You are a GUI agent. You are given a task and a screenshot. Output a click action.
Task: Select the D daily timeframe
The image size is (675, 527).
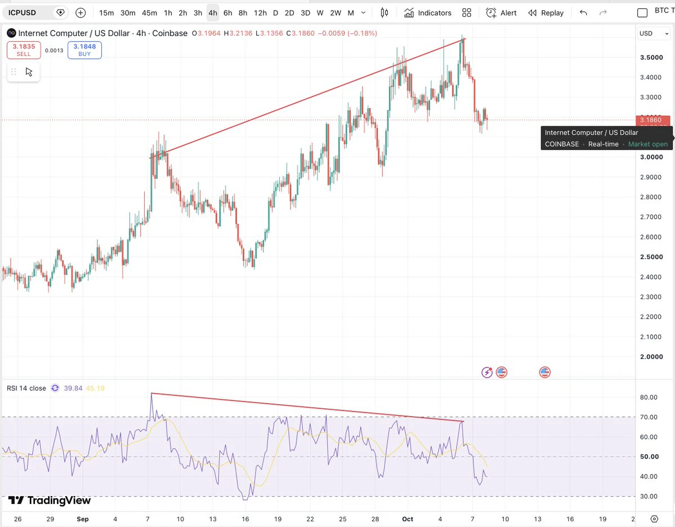click(x=275, y=13)
